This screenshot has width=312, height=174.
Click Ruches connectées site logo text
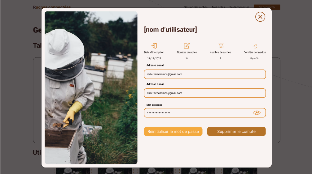pos(52,7)
